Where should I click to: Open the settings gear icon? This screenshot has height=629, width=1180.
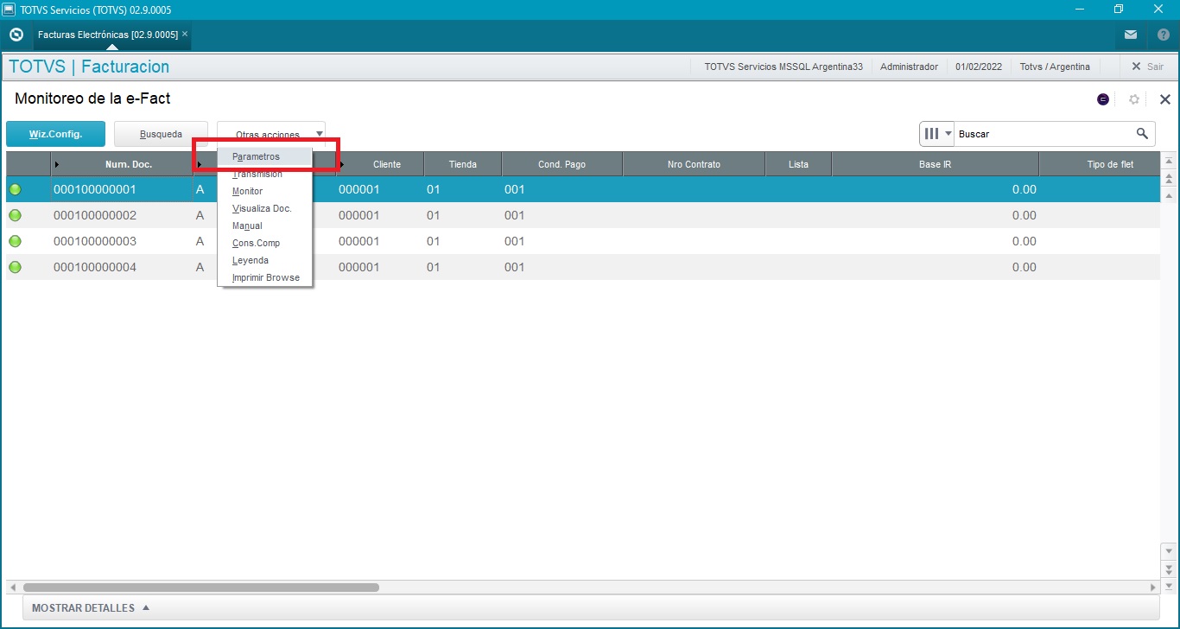pos(1134,99)
